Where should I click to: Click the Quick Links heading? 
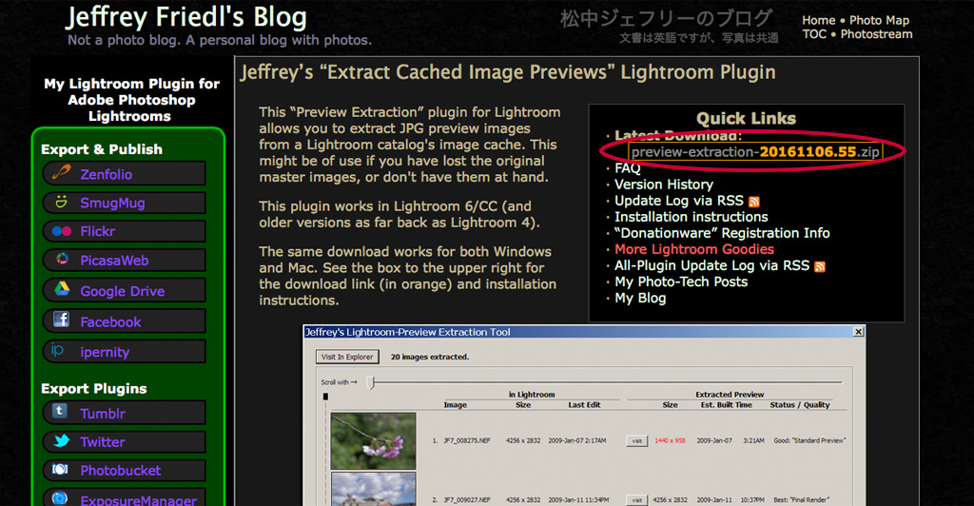point(746,119)
